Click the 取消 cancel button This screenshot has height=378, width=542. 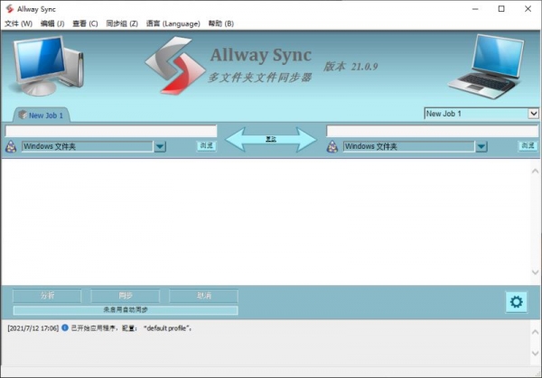tap(204, 296)
